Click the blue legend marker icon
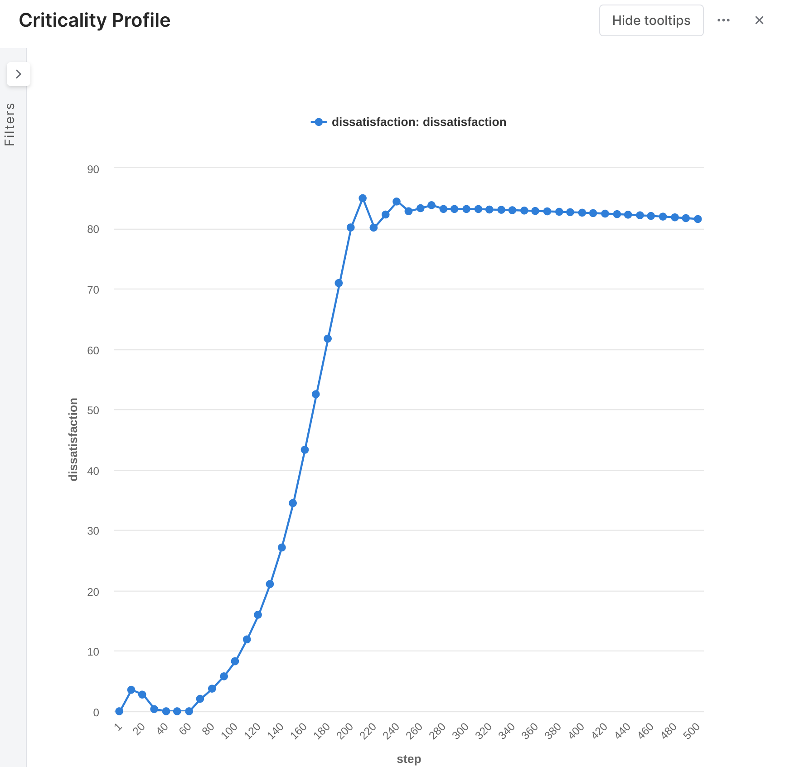This screenshot has height=767, width=785. point(319,122)
